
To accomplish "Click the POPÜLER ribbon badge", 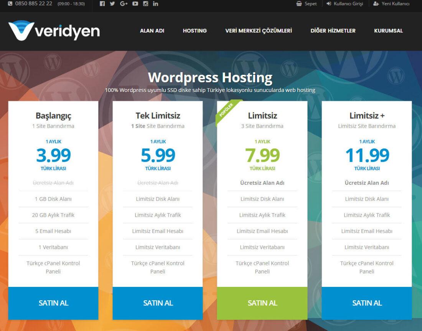I will (227, 110).
